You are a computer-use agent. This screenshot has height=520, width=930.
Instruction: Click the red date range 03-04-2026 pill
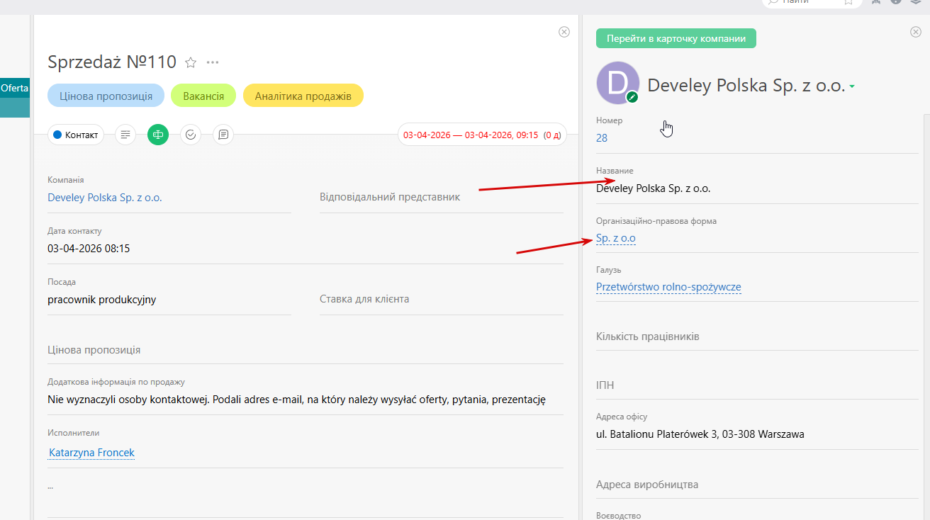(482, 135)
